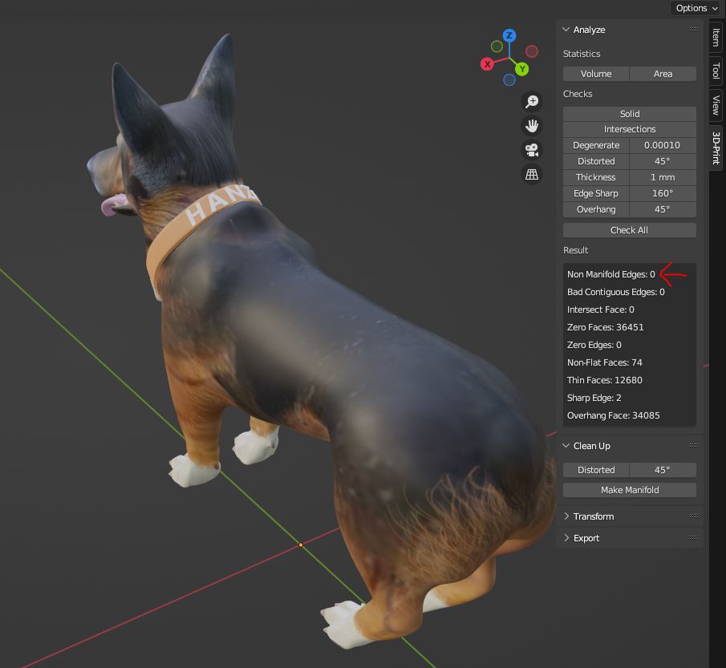Click the red X axis gizmo ball
The height and width of the screenshot is (668, 726).
coord(486,64)
